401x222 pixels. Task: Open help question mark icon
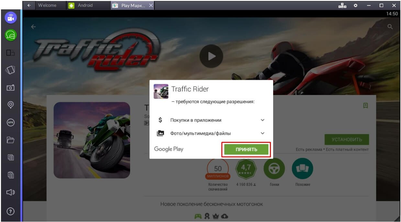(x=11, y=212)
